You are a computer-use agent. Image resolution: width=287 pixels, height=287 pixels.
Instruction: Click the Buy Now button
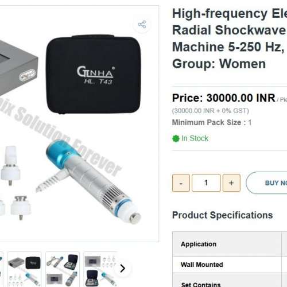267,183
